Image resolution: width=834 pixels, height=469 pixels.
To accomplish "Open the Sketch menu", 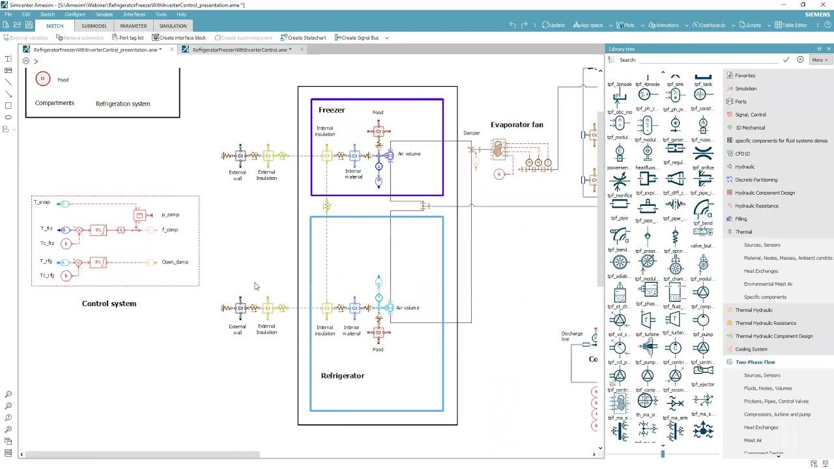I will 48,14.
